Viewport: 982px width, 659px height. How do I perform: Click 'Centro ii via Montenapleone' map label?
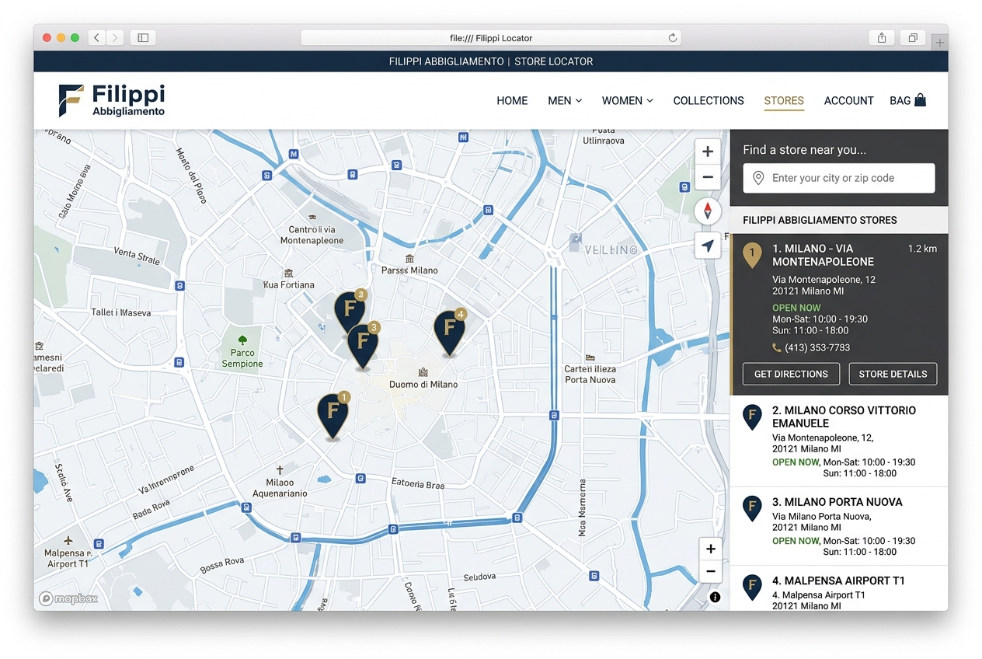point(312,235)
